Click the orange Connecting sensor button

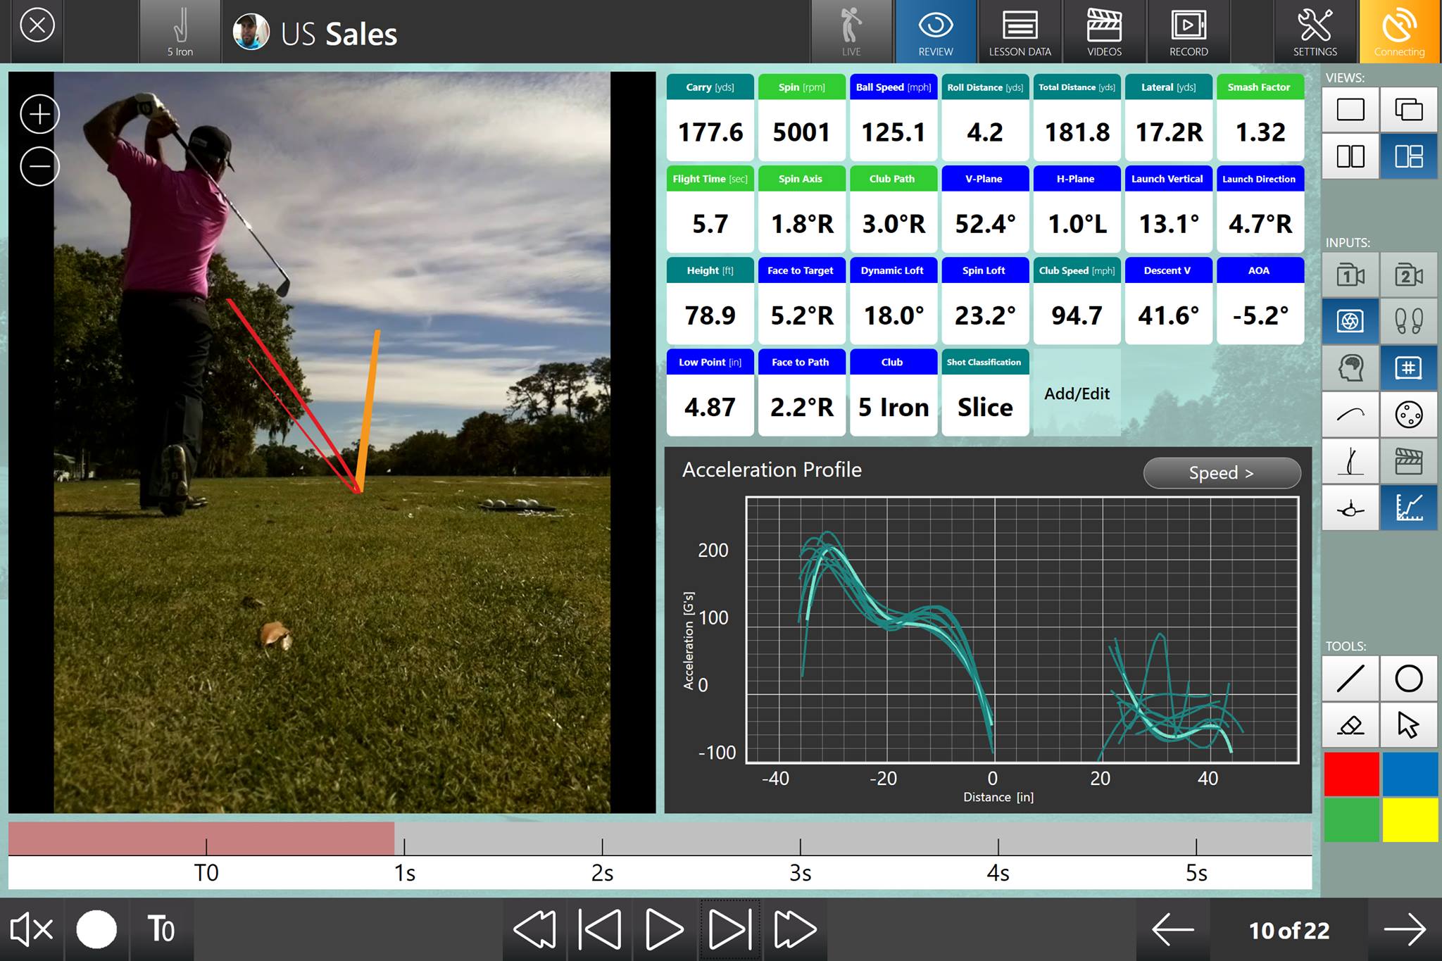click(x=1399, y=32)
